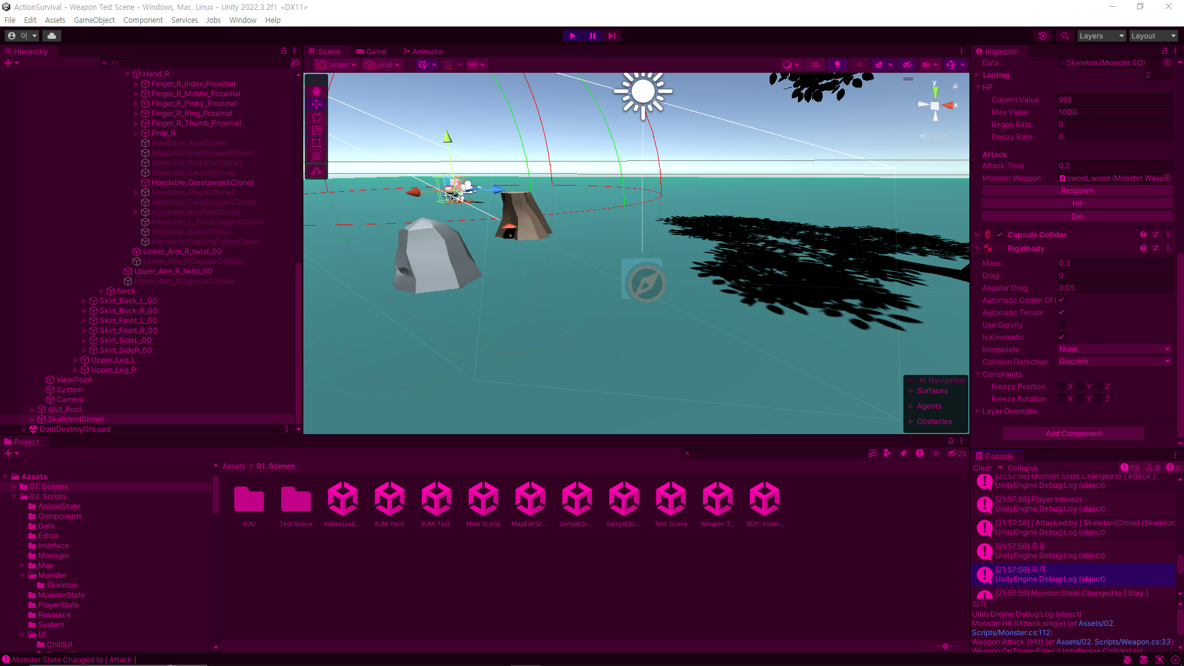Select the Rotate tool in scene
This screenshot has height=666, width=1184.
[x=316, y=117]
